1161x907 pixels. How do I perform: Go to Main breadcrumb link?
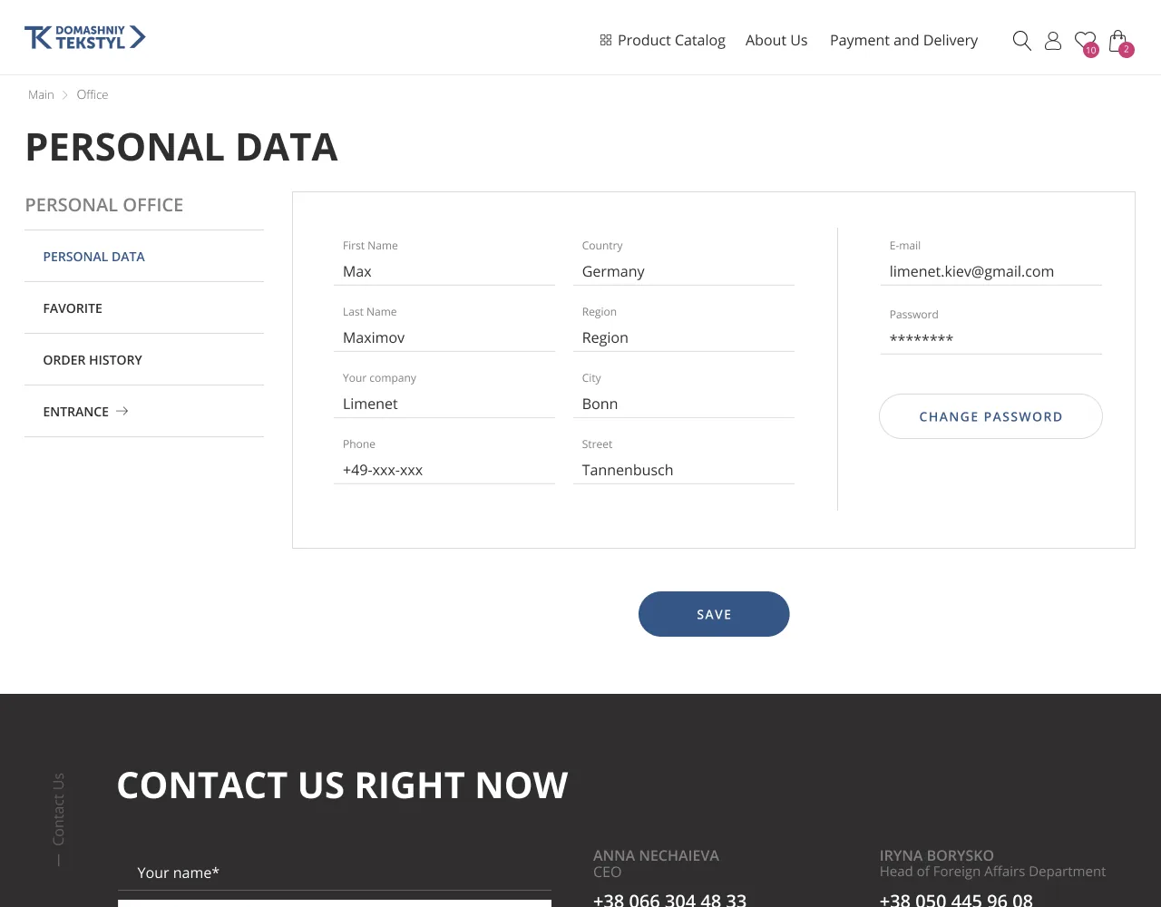coord(41,94)
